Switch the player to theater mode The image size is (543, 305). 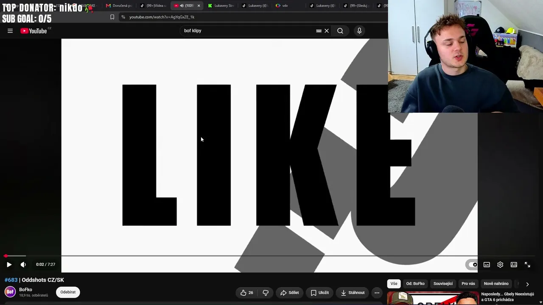point(514,265)
